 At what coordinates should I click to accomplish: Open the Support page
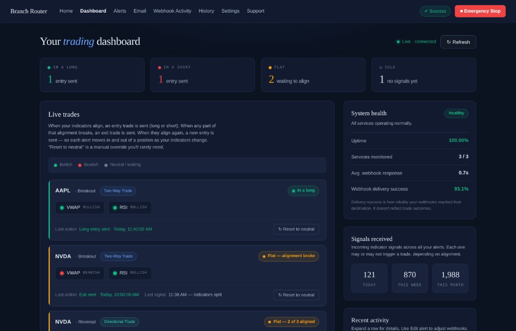255,11
